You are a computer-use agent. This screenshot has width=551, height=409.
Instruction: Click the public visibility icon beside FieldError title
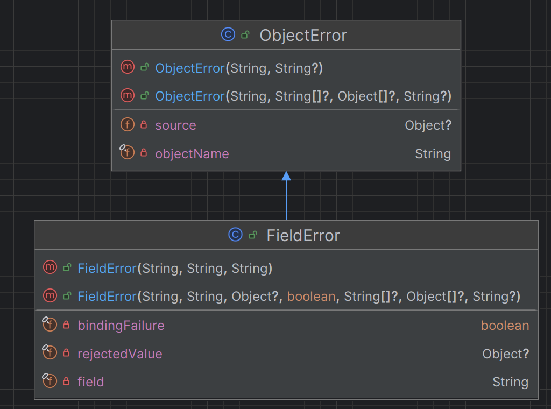point(252,235)
